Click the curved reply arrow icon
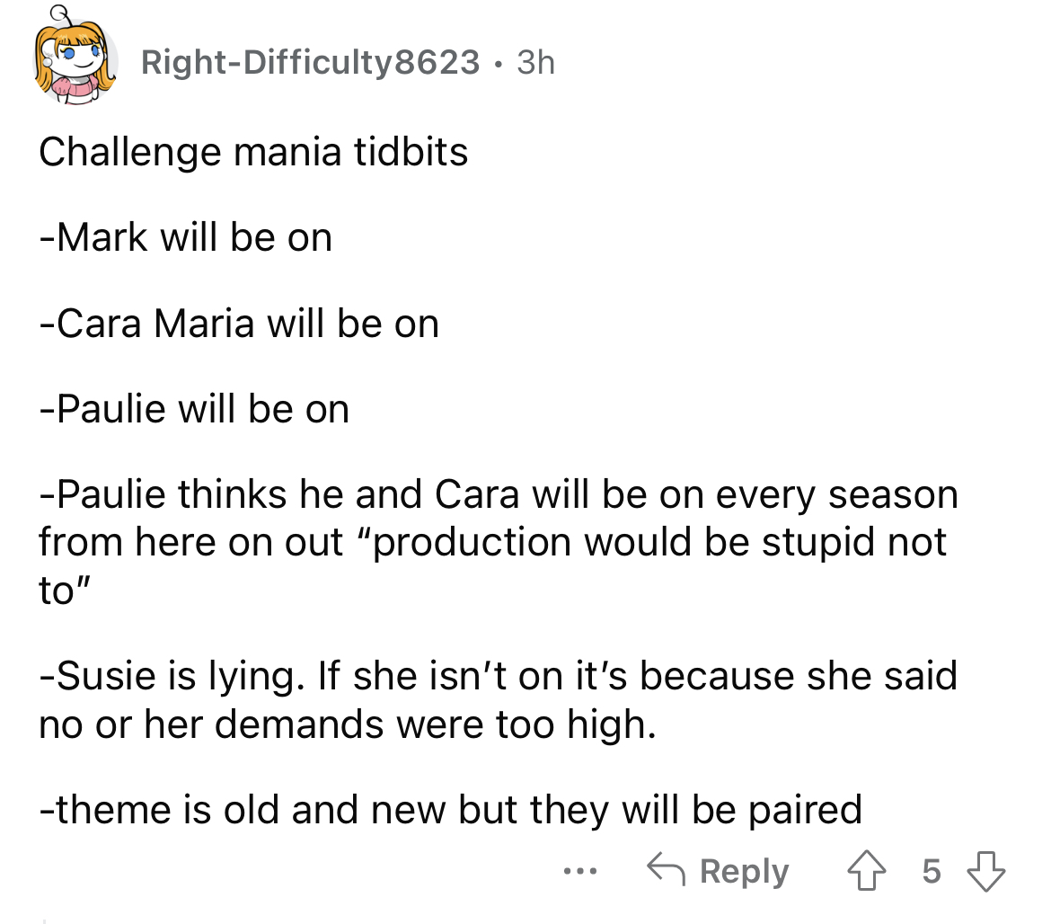 coord(666,869)
